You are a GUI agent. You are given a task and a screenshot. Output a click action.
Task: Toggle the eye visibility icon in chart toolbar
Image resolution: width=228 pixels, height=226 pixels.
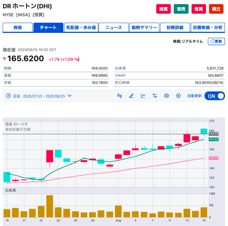click(x=167, y=96)
